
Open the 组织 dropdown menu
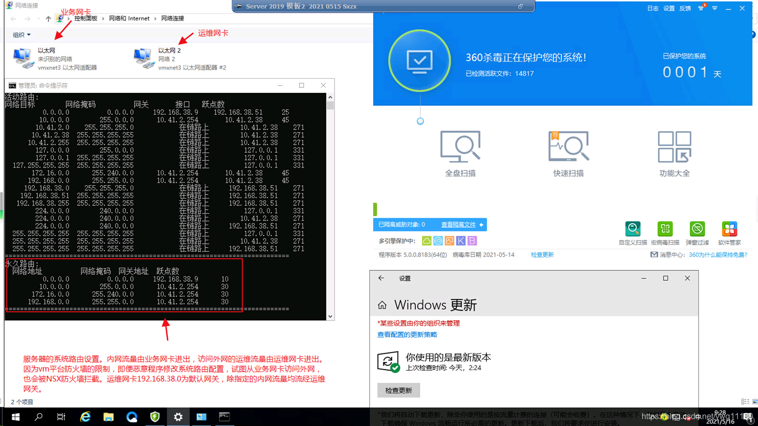pyautogui.click(x=22, y=35)
